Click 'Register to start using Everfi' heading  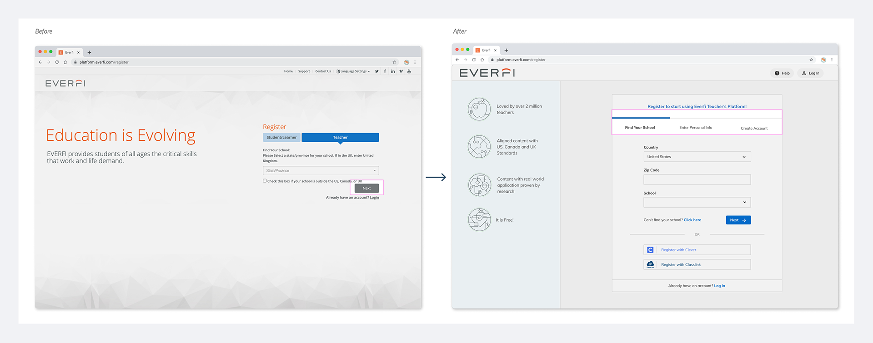tap(697, 106)
